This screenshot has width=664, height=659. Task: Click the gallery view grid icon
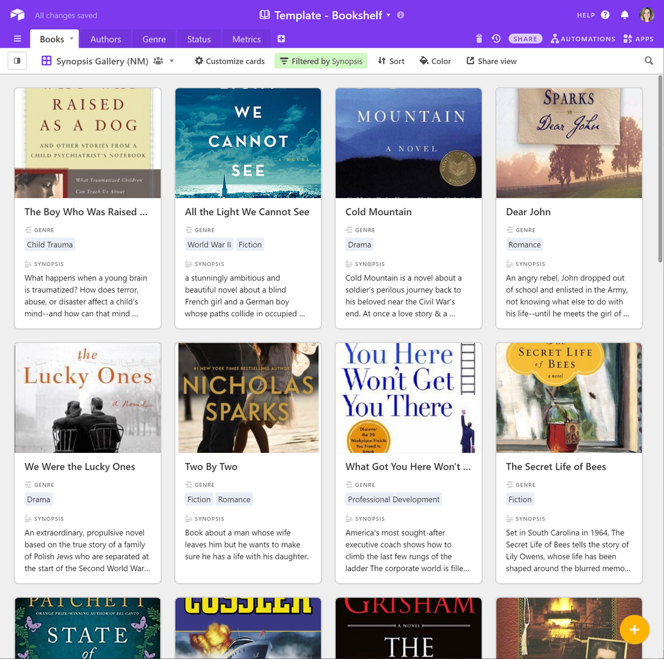coord(46,61)
